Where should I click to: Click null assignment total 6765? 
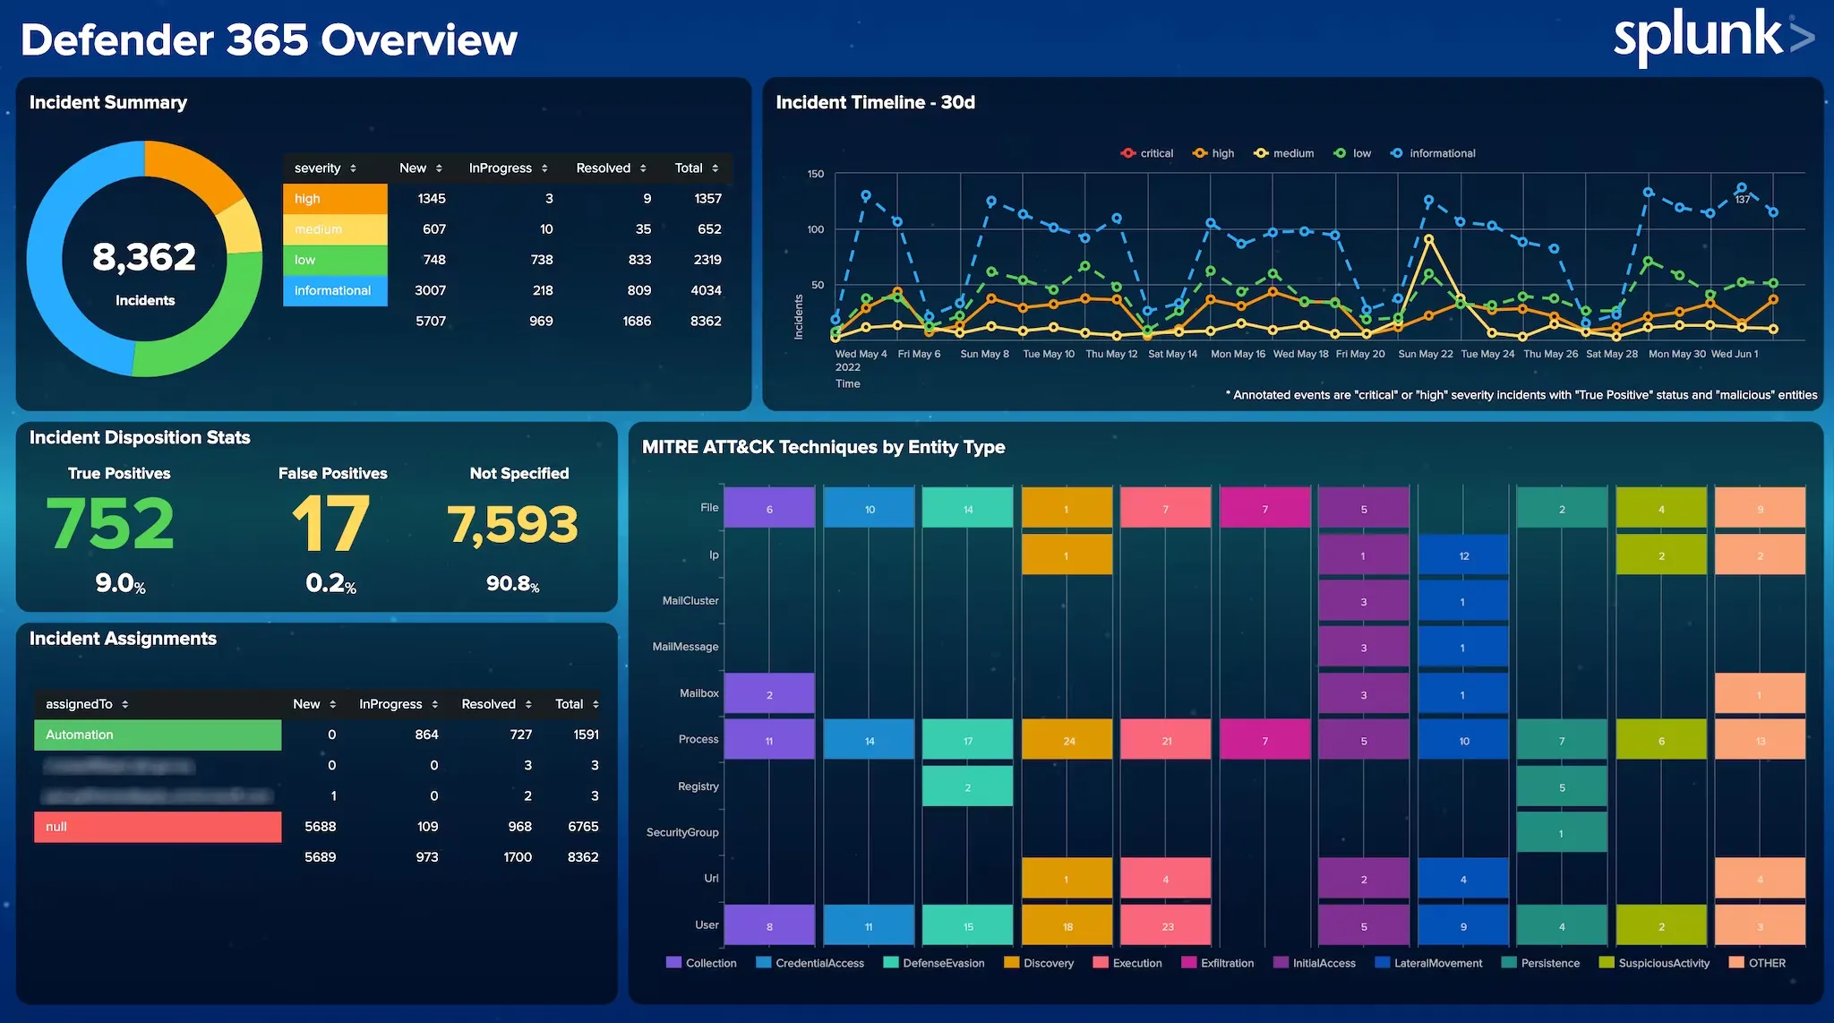583,827
